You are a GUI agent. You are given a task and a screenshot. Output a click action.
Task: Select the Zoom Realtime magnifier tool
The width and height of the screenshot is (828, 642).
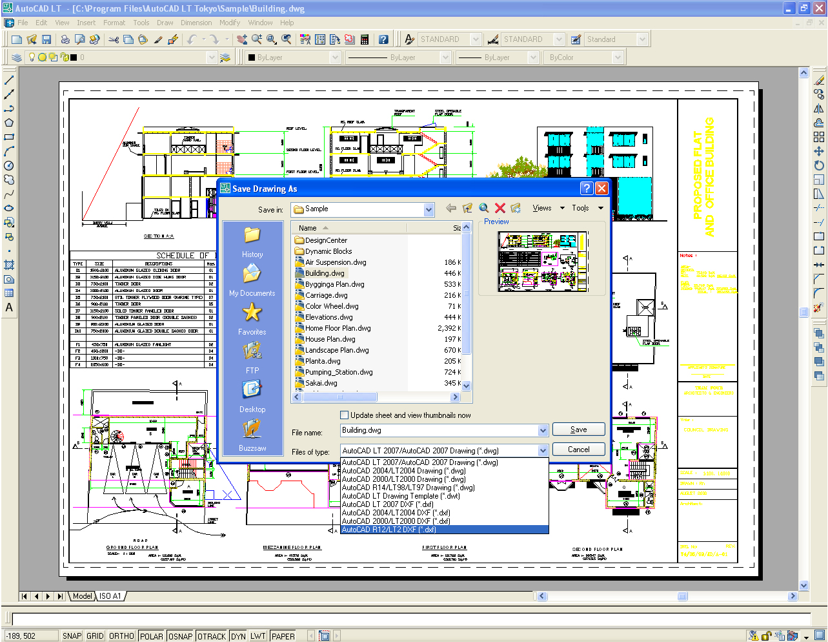pos(257,39)
